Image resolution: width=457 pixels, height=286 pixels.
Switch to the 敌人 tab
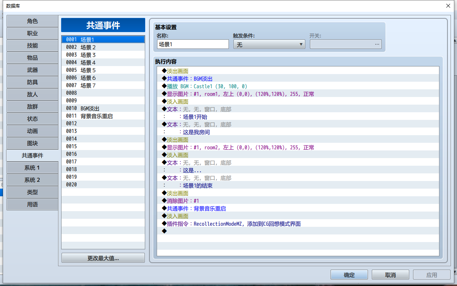click(x=32, y=95)
